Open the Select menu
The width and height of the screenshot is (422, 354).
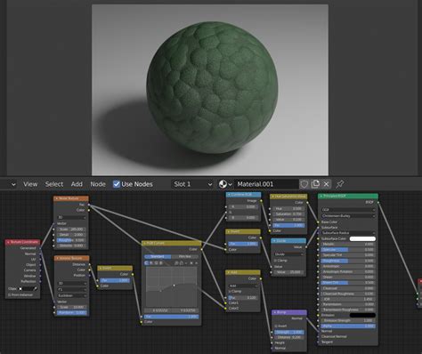click(x=54, y=184)
